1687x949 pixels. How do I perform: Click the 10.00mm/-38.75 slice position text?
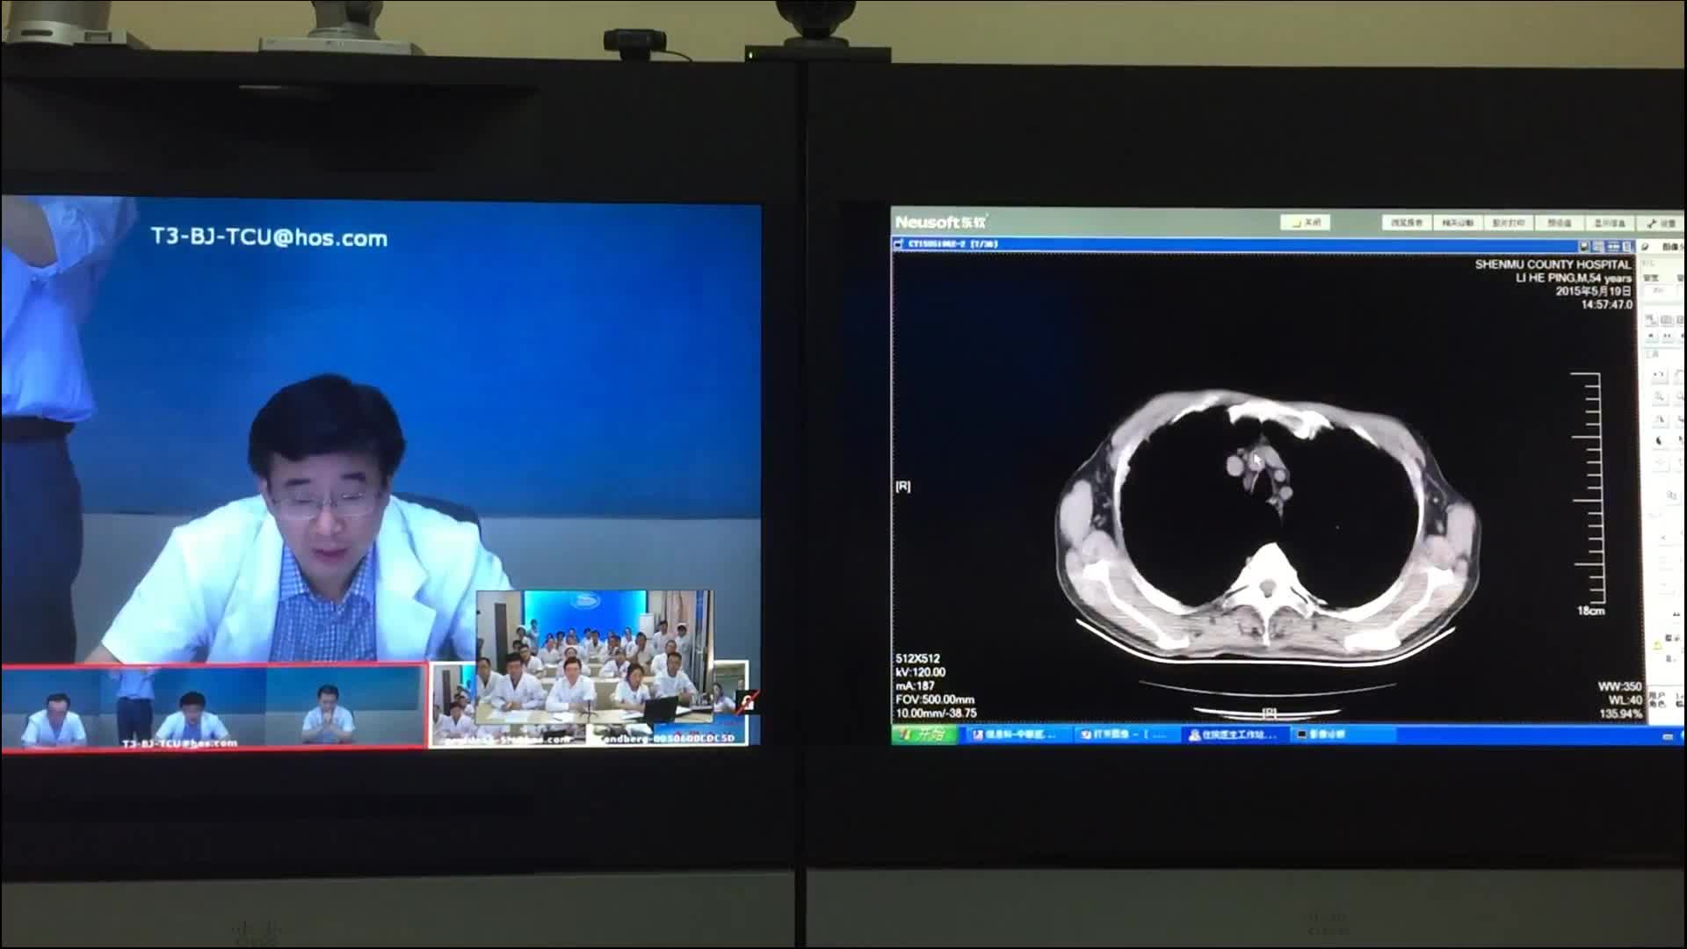point(936,714)
